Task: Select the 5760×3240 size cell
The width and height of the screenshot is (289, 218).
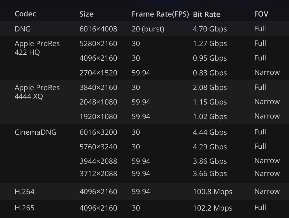Action: (x=98, y=147)
